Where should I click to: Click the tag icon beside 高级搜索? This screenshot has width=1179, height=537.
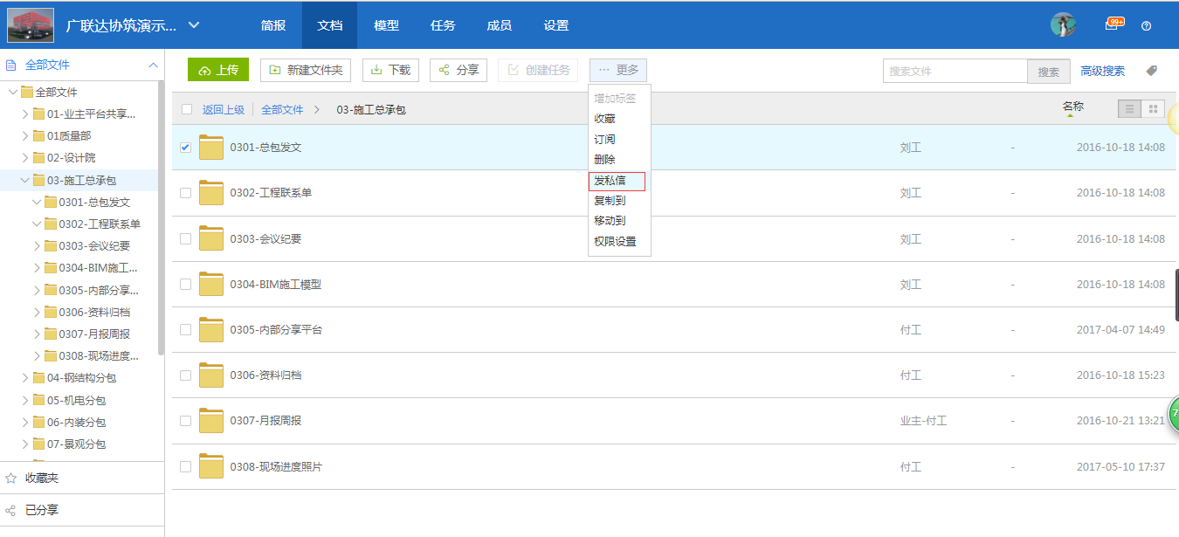[1151, 70]
